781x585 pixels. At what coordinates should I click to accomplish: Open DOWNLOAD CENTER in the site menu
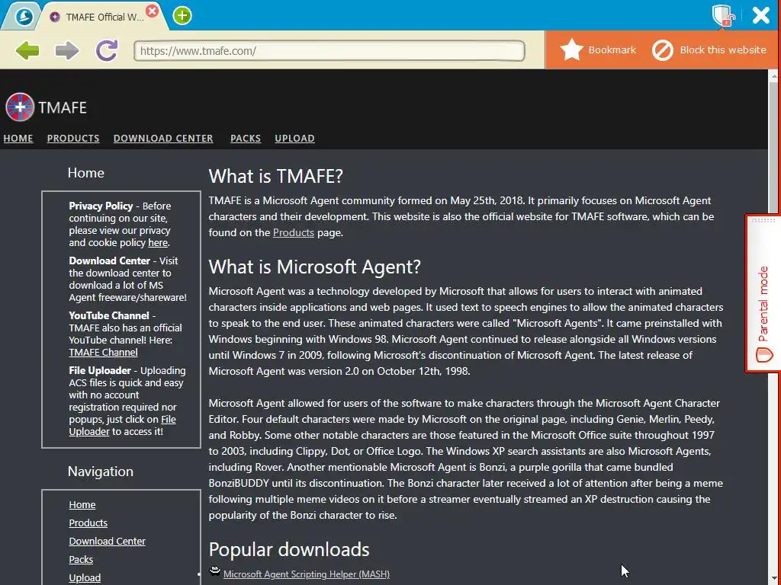[x=163, y=139]
